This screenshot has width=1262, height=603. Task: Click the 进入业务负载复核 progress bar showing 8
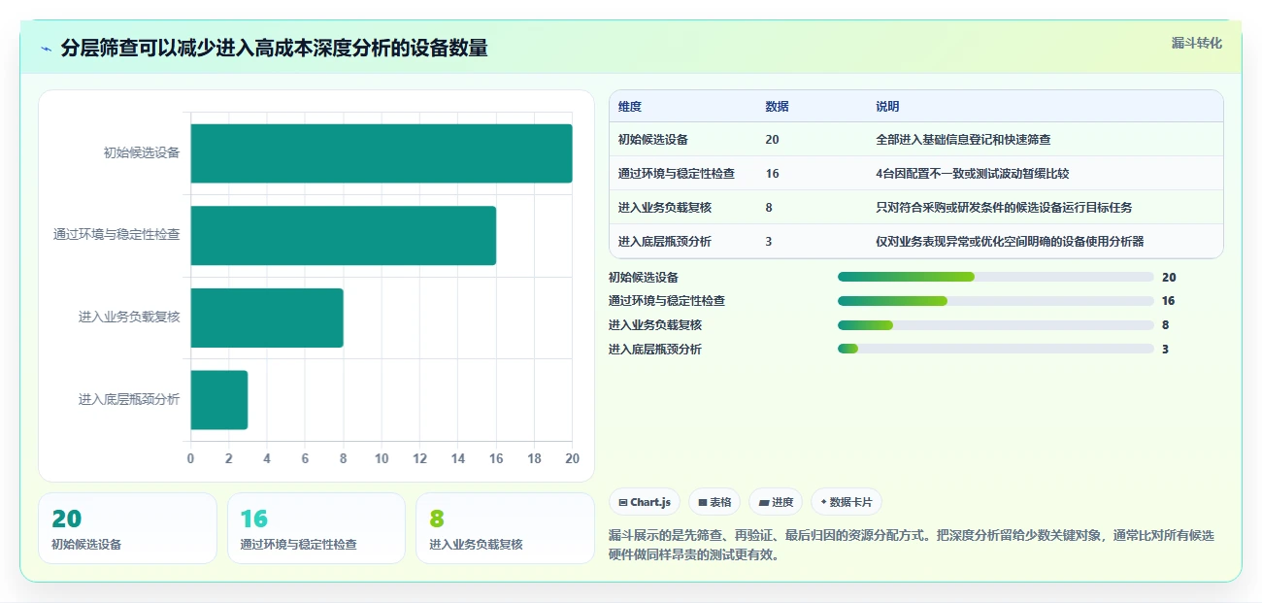click(x=996, y=324)
